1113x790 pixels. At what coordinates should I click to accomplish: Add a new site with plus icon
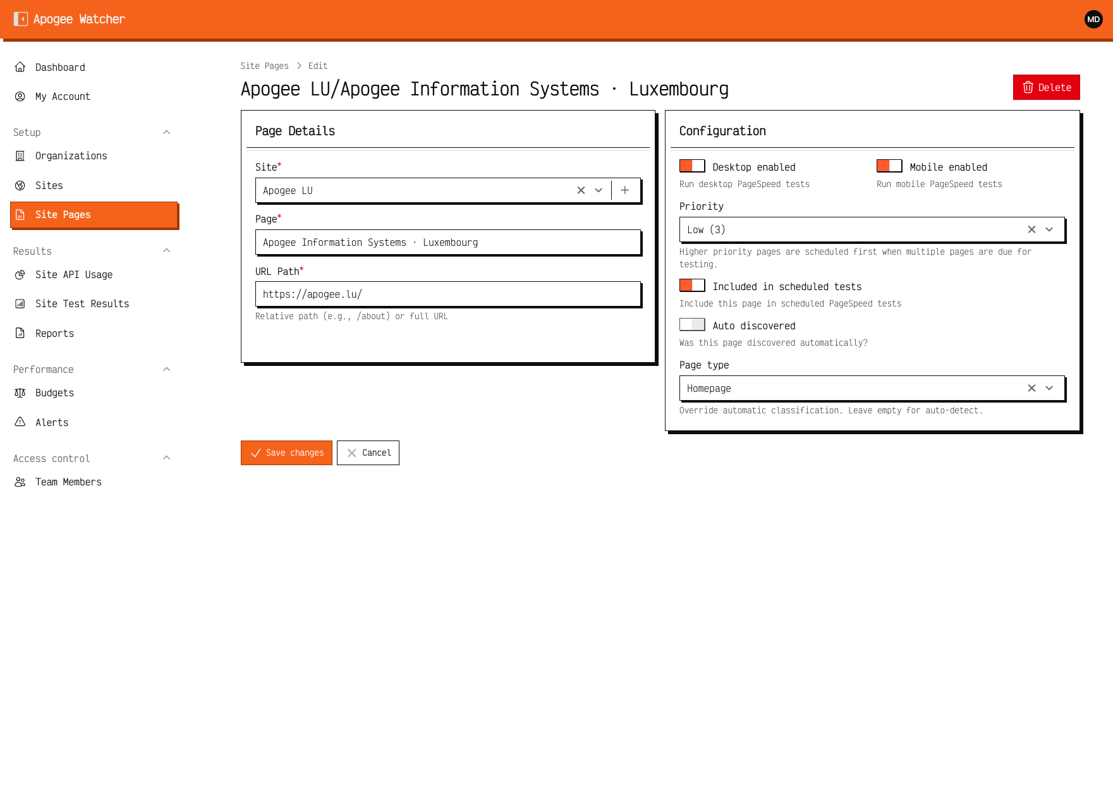(625, 190)
